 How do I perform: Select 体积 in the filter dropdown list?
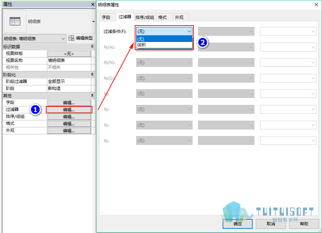[x=164, y=45]
